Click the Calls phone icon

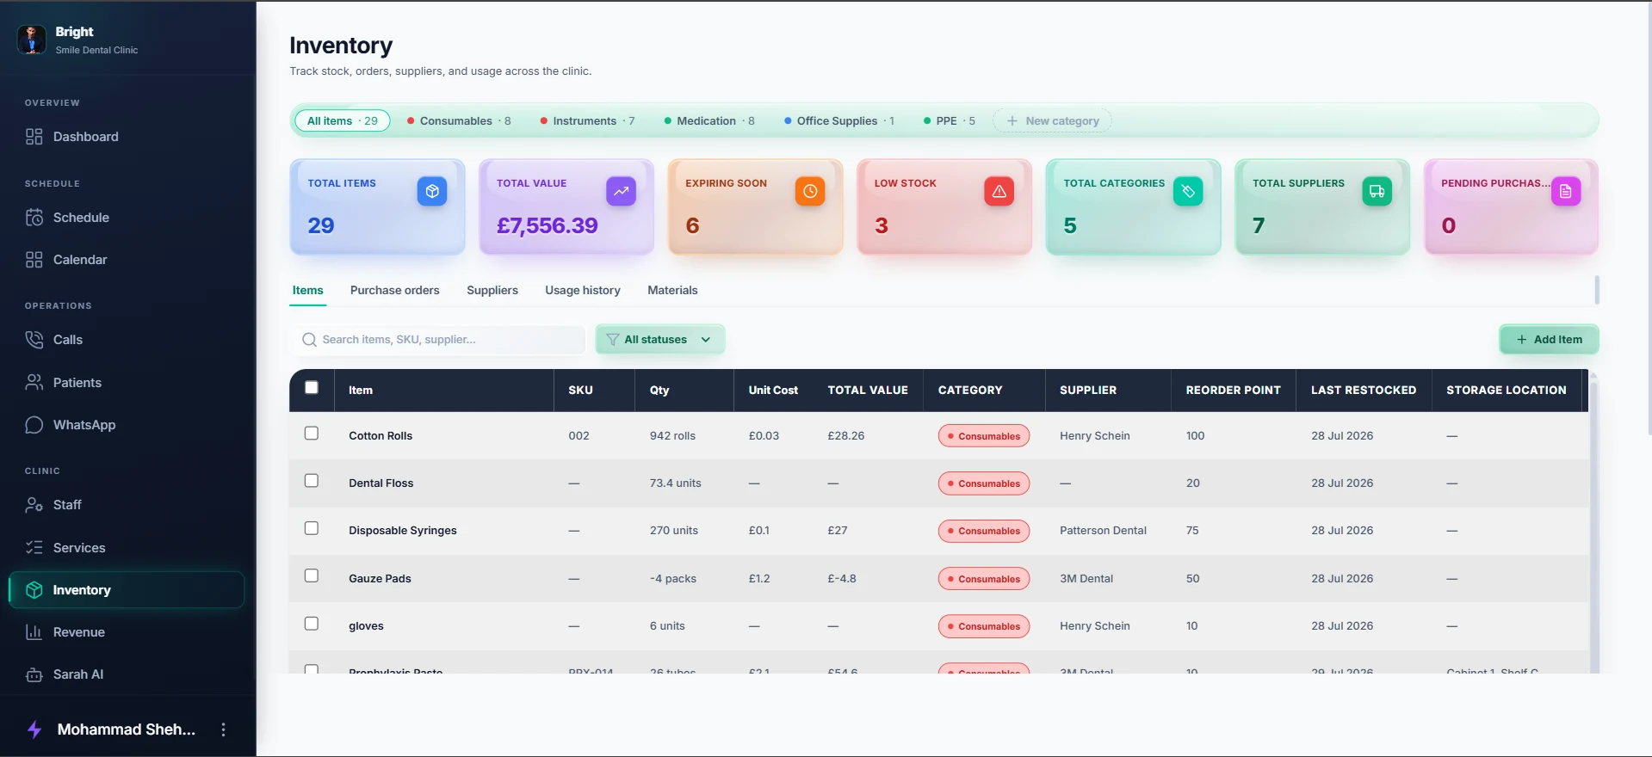pyautogui.click(x=34, y=340)
